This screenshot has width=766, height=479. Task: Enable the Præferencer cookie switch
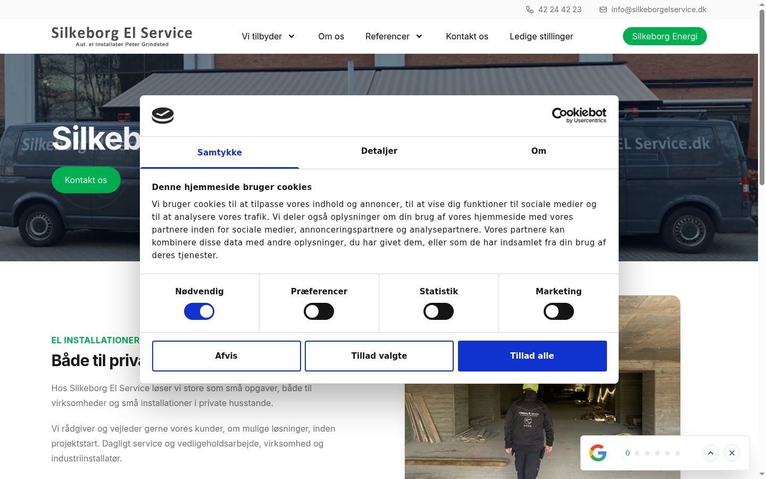pos(319,311)
